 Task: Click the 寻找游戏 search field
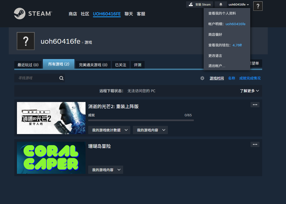pos(37,78)
